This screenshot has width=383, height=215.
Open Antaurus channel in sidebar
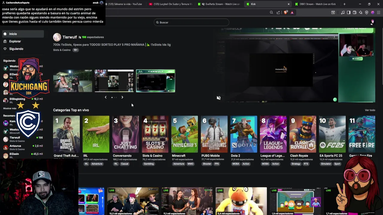[23, 148]
